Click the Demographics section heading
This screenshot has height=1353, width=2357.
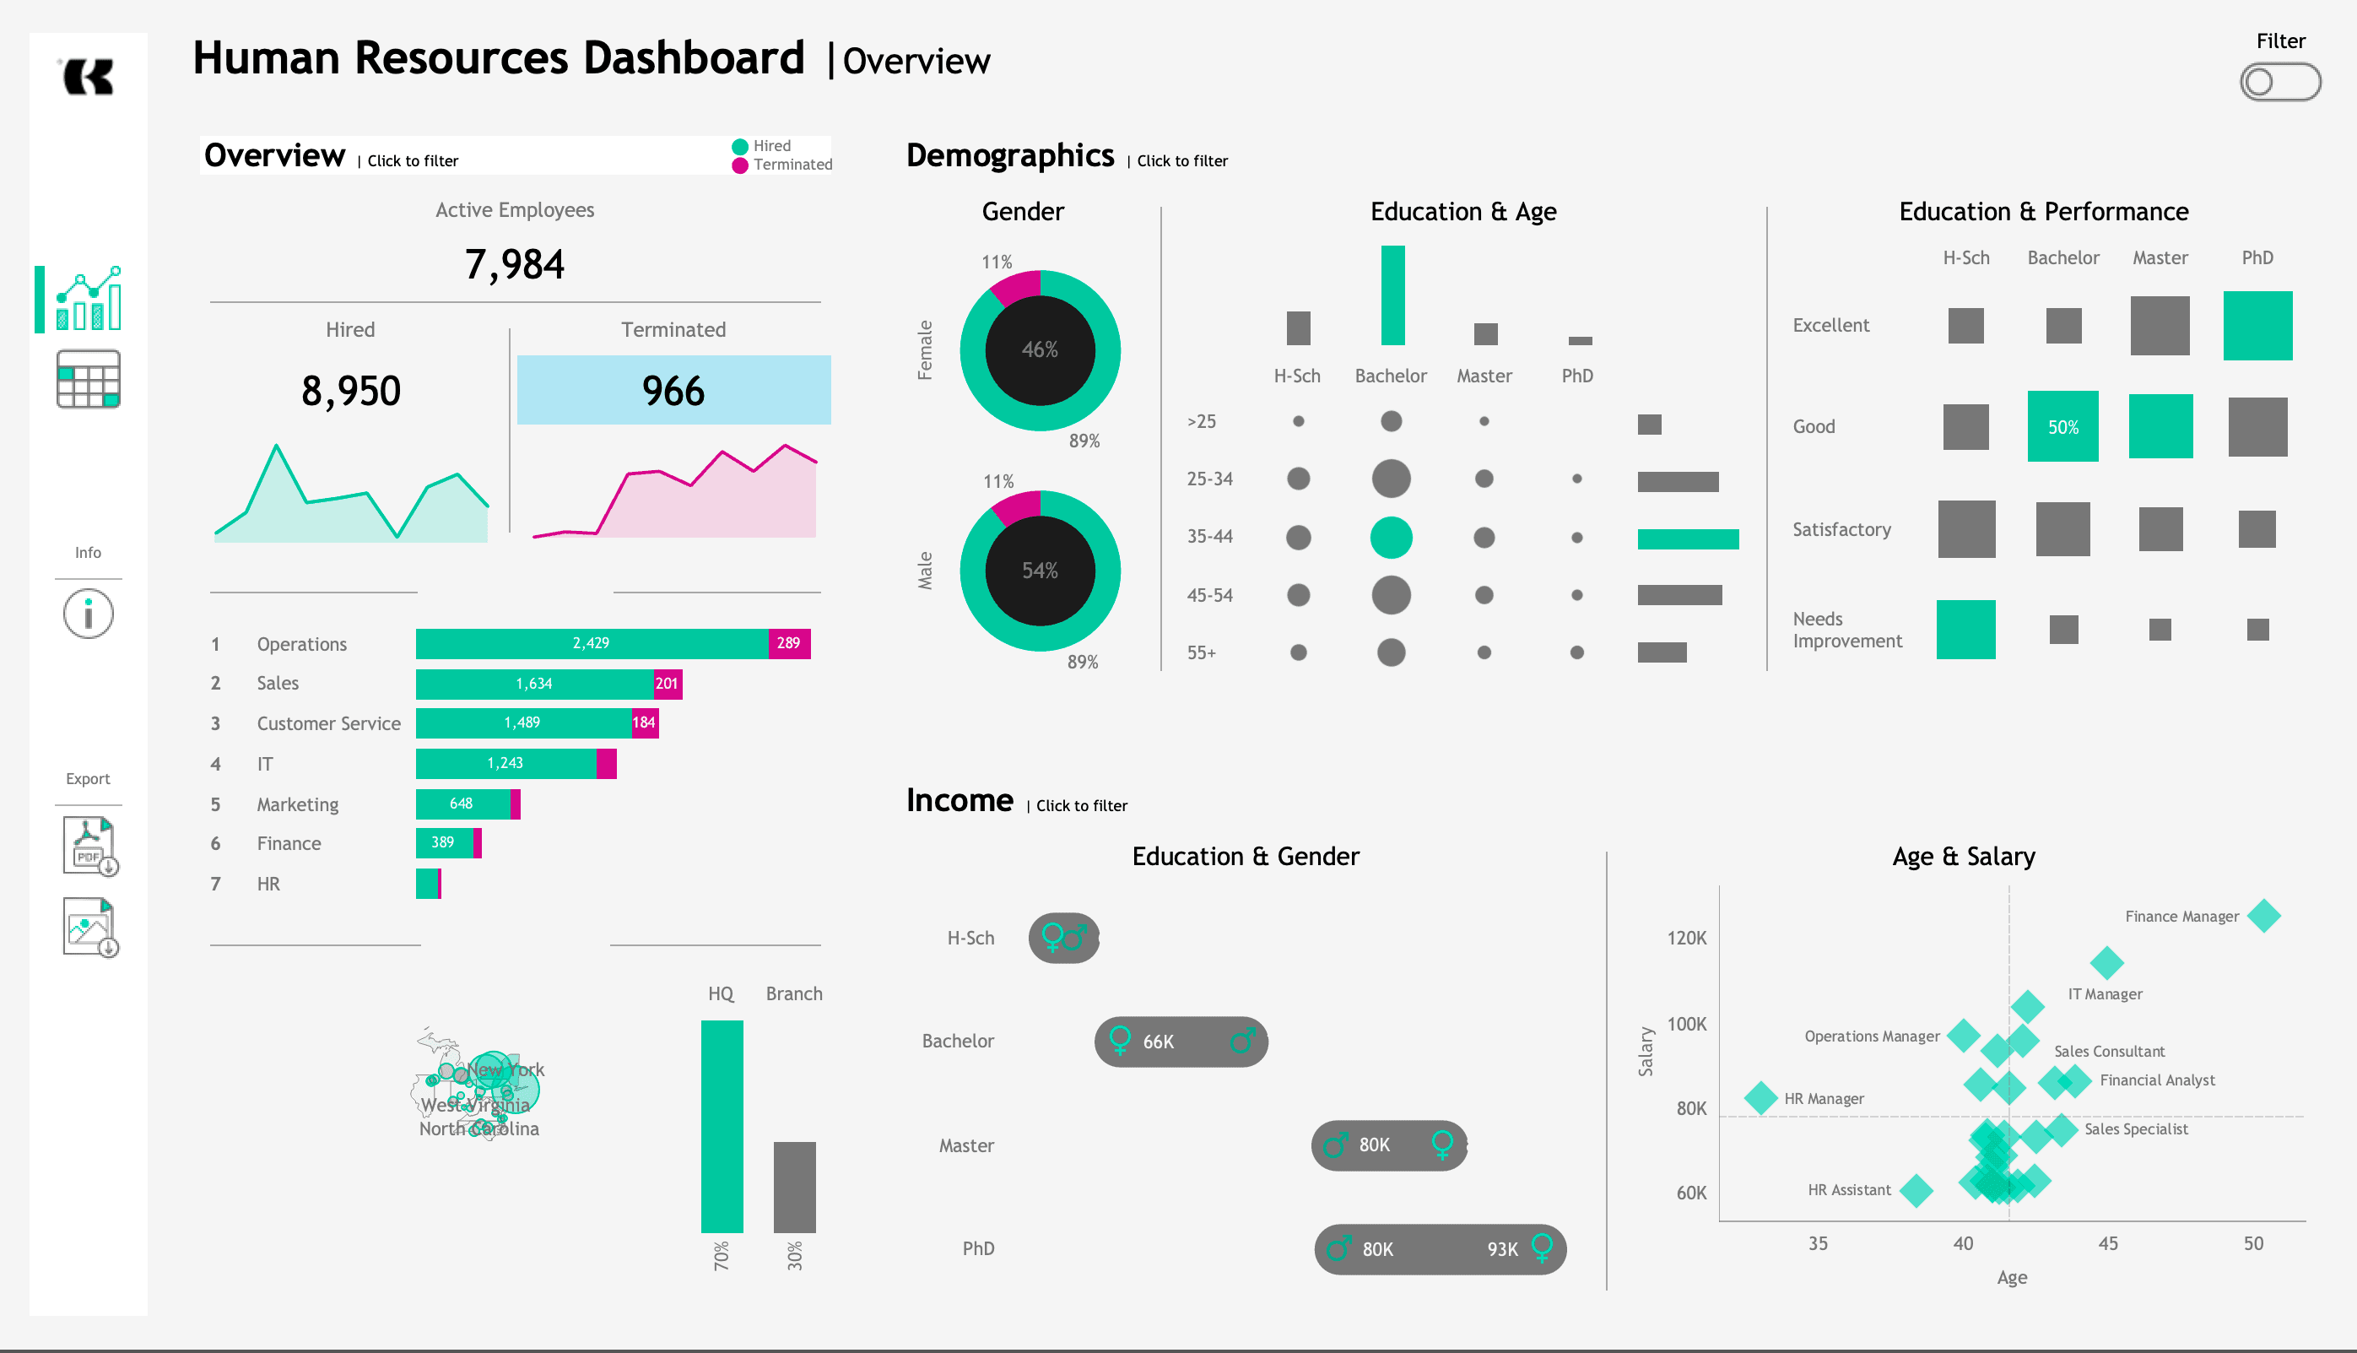point(1010,155)
